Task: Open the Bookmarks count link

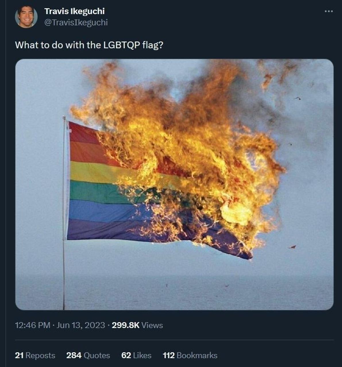Action: 190,355
